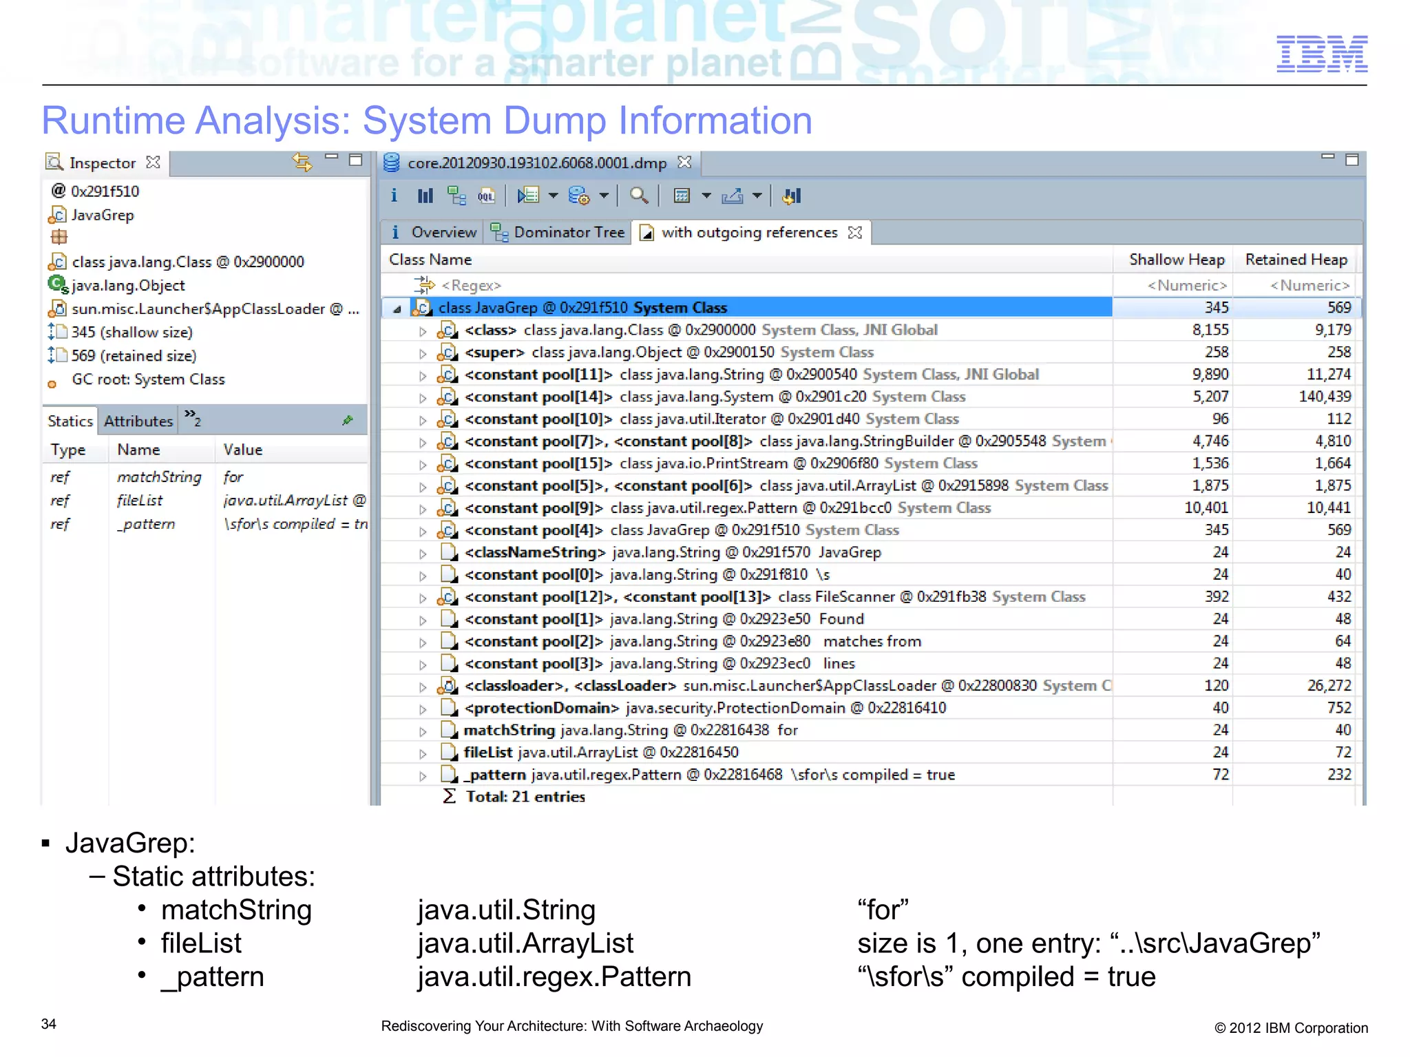1410x1057 pixels.
Task: Open dropdown next to Export icon
Action: (x=757, y=196)
